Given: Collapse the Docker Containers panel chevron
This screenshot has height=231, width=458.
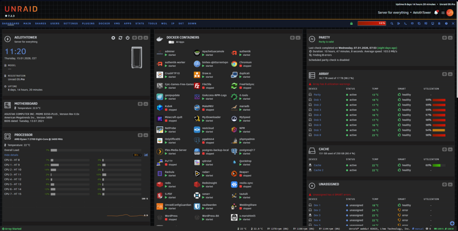Looking at the screenshot, I should (x=298, y=38).
